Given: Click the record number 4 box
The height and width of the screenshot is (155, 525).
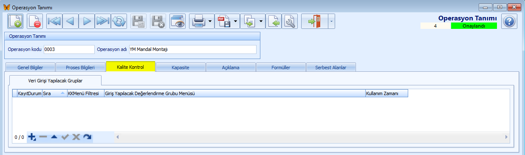Looking at the screenshot, I should coord(435,26).
